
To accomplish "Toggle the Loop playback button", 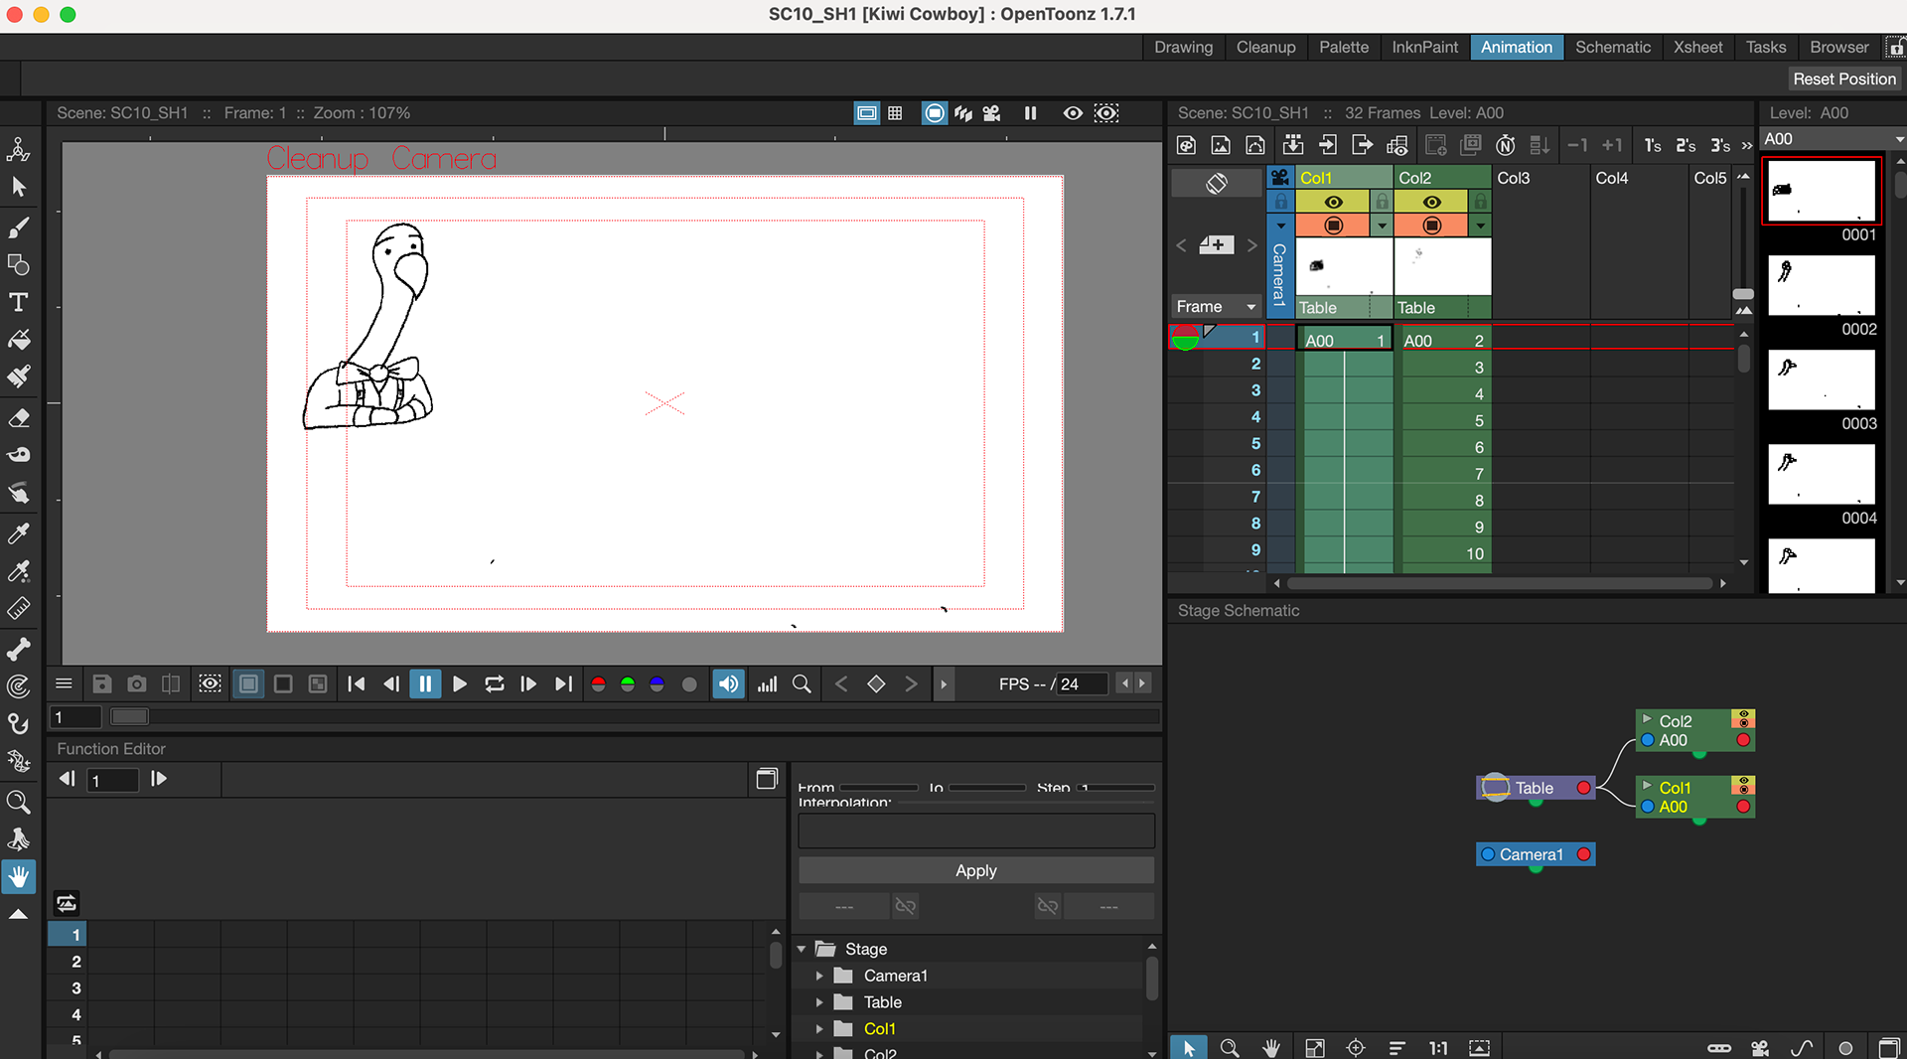I will (494, 683).
